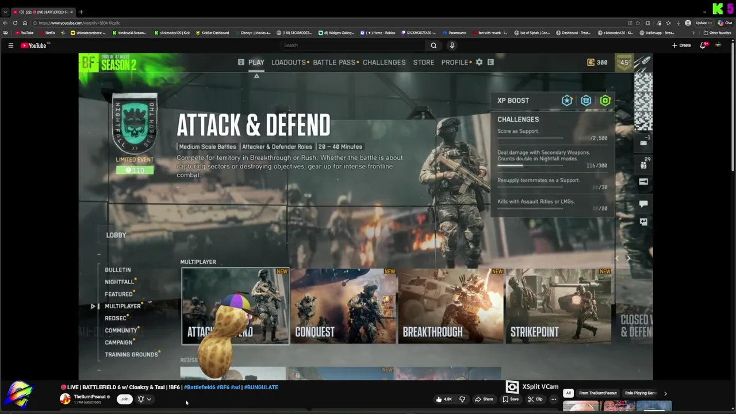Select CAMPAIGN in the side list
This screenshot has height=414, width=736.
coord(119,342)
